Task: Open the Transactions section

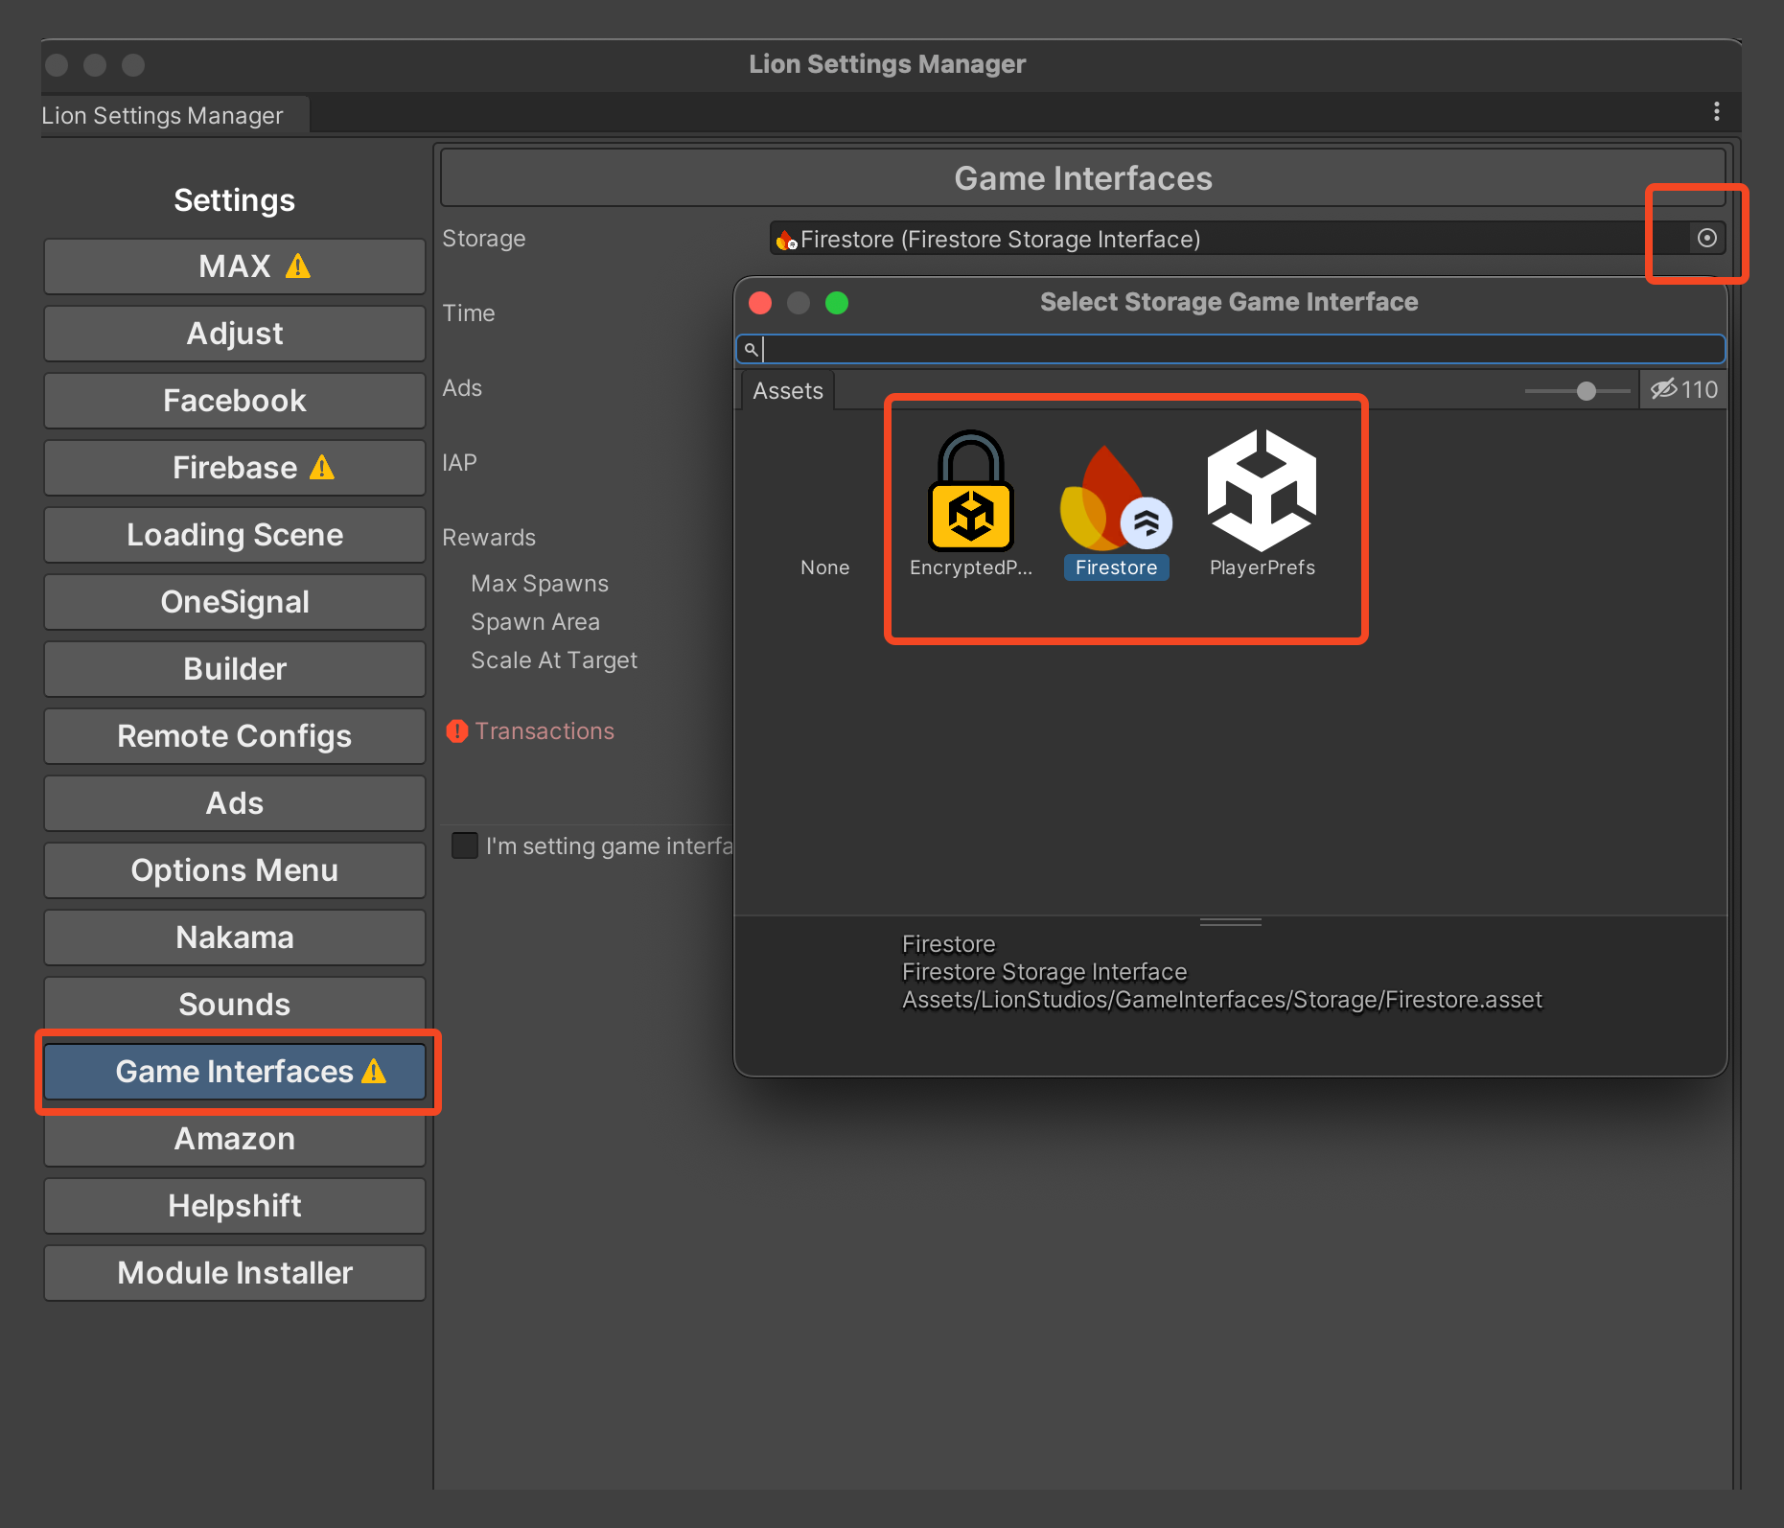Action: pos(544,731)
